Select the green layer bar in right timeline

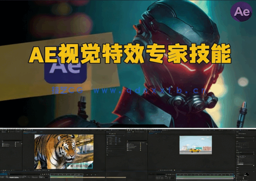coord(205,177)
